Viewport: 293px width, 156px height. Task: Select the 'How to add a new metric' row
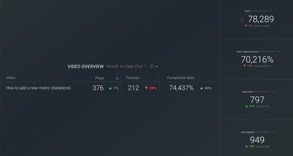(38, 88)
